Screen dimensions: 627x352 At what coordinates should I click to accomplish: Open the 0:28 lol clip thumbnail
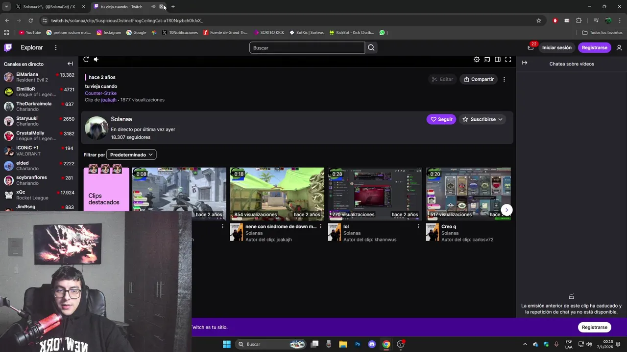coord(375,194)
